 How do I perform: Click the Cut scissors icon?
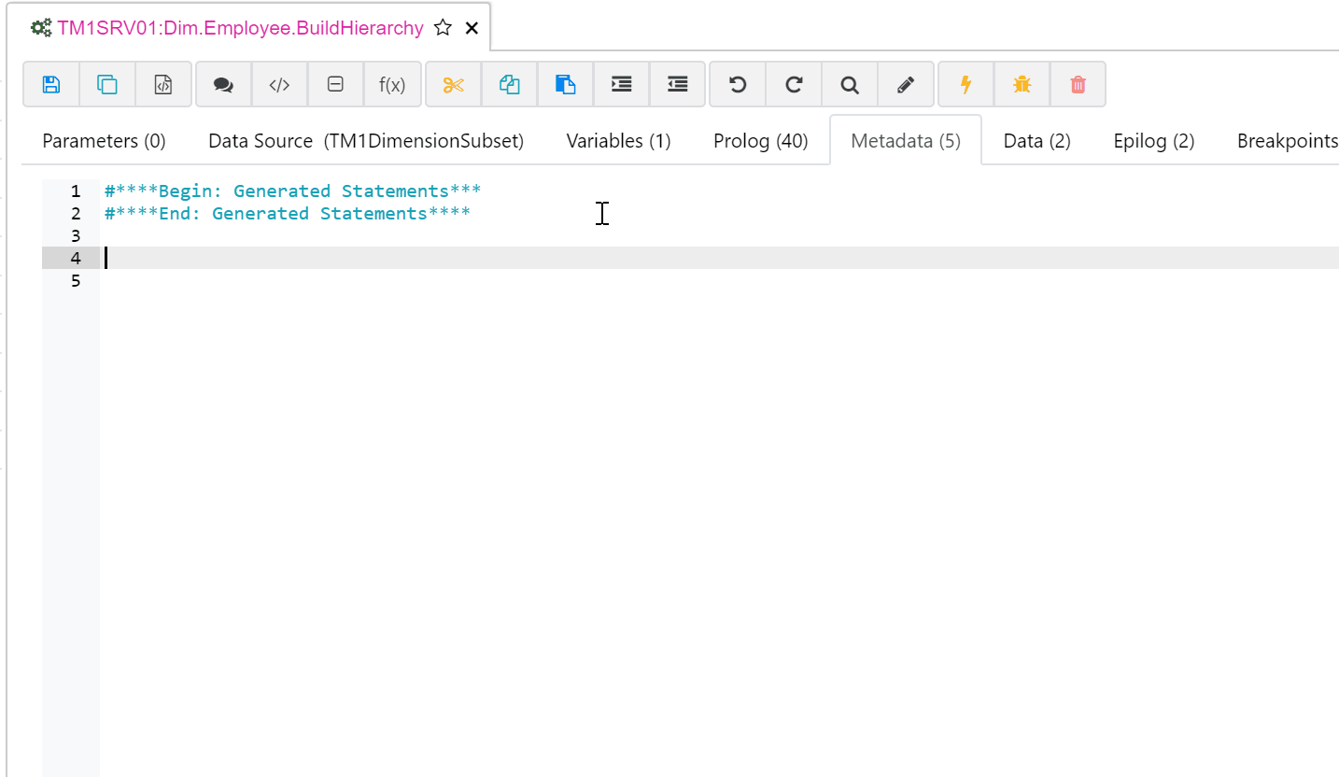coord(454,85)
